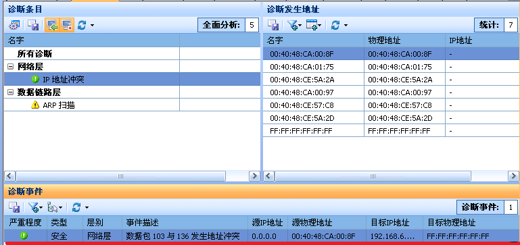Save events in 诊断事件 toolbar

click(x=14, y=207)
